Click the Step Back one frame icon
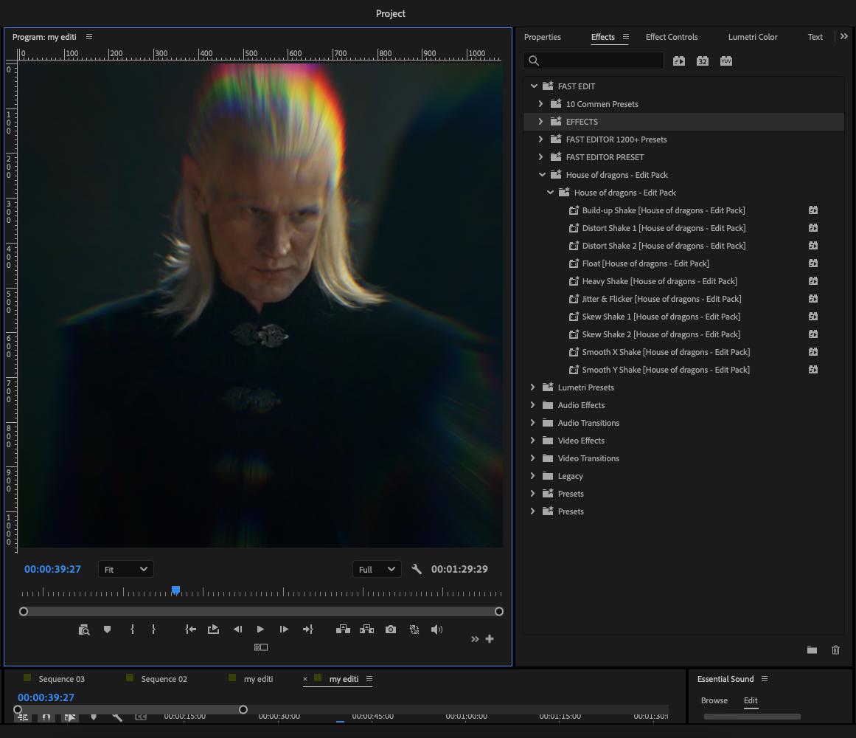The width and height of the screenshot is (856, 738). pyautogui.click(x=237, y=630)
